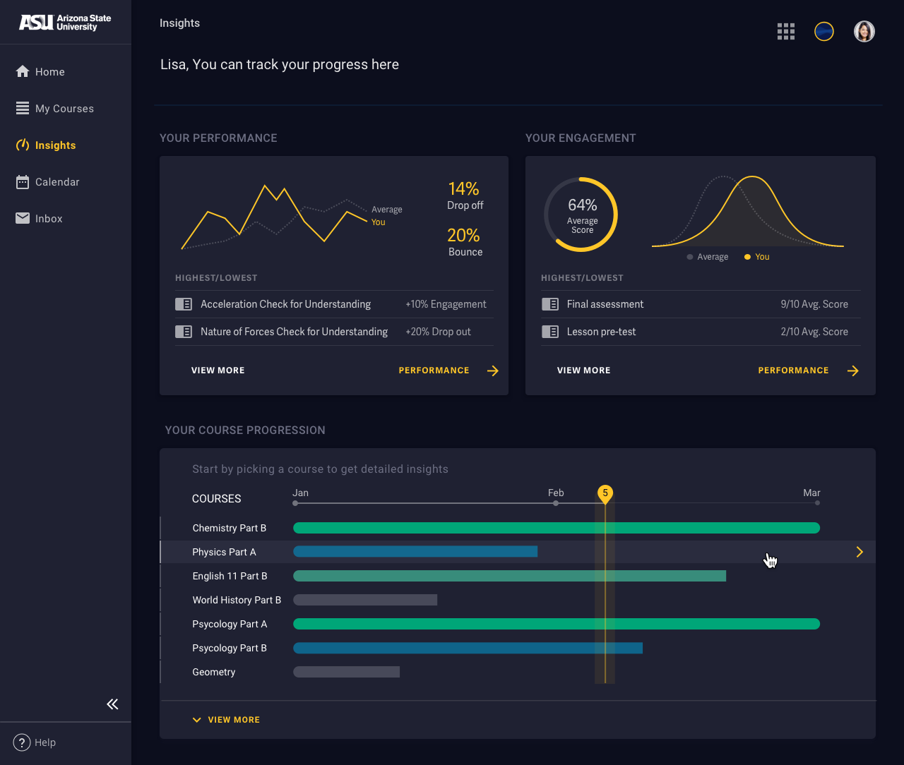Click the Inbox envelope icon
The height and width of the screenshot is (765, 904).
(x=23, y=218)
